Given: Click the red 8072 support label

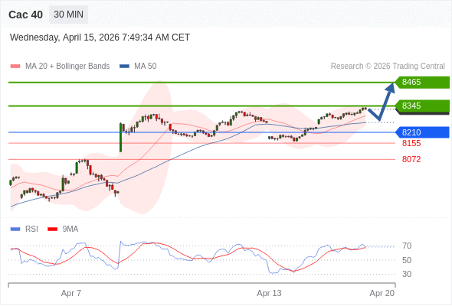Looking at the screenshot, I should click(x=411, y=159).
